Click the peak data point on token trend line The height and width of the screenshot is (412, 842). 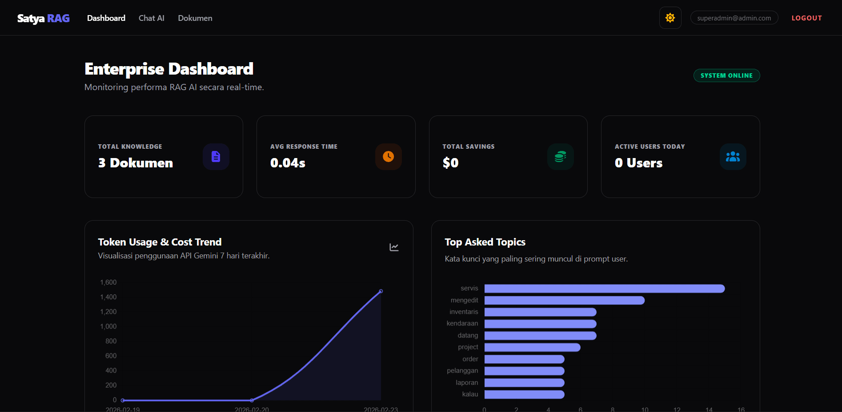(381, 291)
